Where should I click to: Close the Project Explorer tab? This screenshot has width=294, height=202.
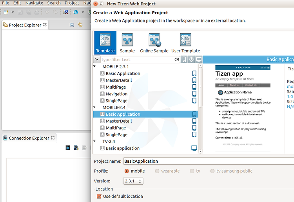pyautogui.click(x=45, y=25)
